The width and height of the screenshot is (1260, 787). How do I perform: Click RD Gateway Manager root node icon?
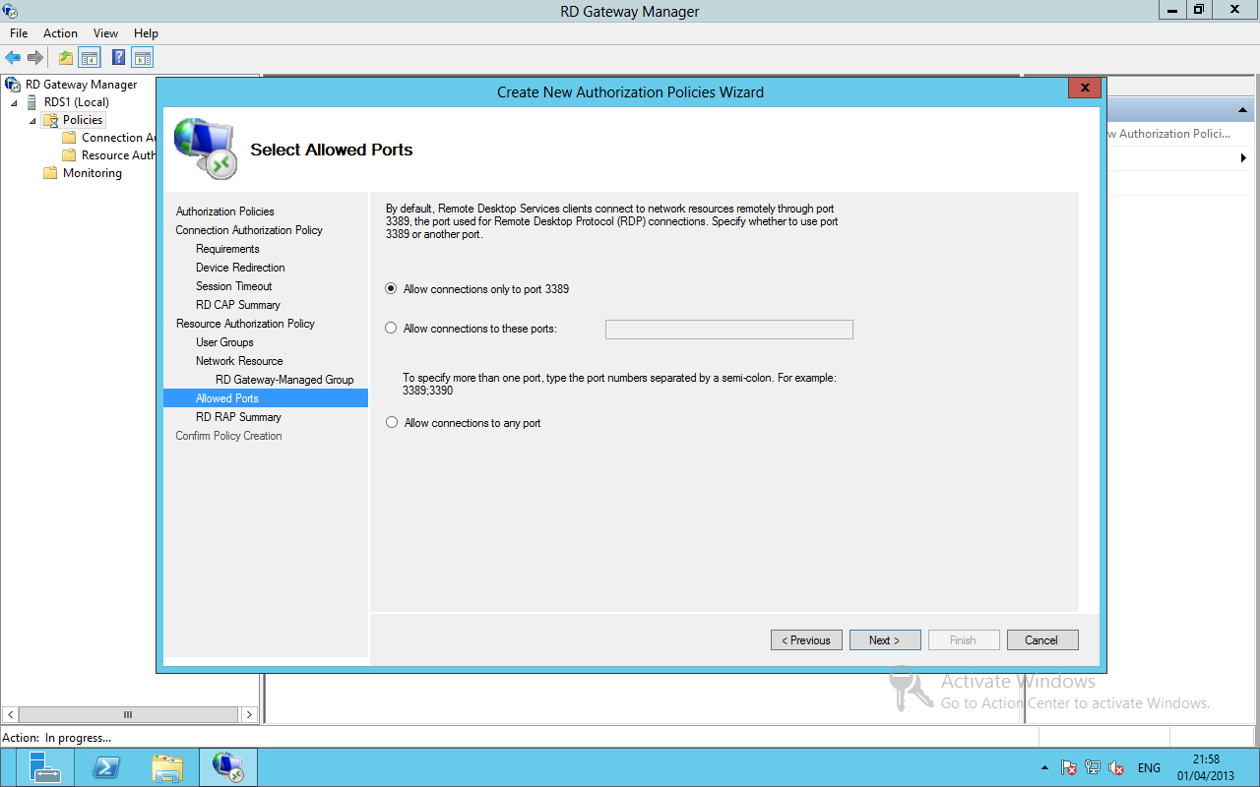(x=13, y=85)
